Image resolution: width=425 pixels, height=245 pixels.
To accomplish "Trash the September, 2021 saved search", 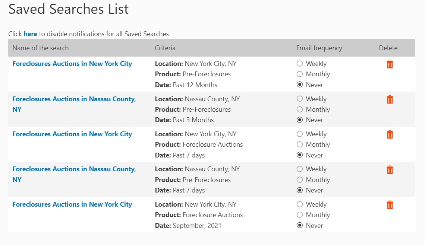I will (x=390, y=205).
